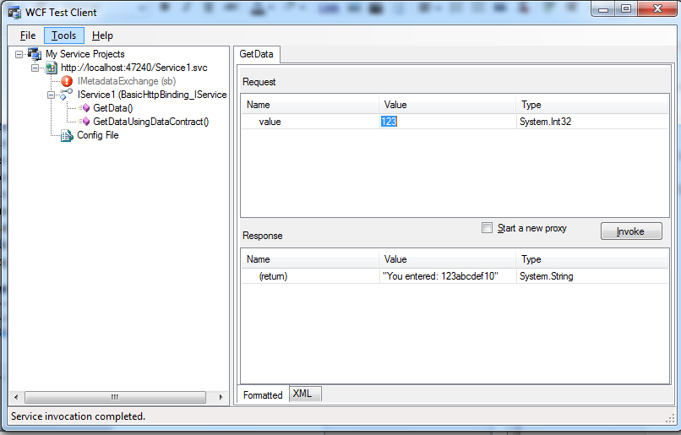The width and height of the screenshot is (681, 435).
Task: Click the System.String type cell
Action: 546,276
